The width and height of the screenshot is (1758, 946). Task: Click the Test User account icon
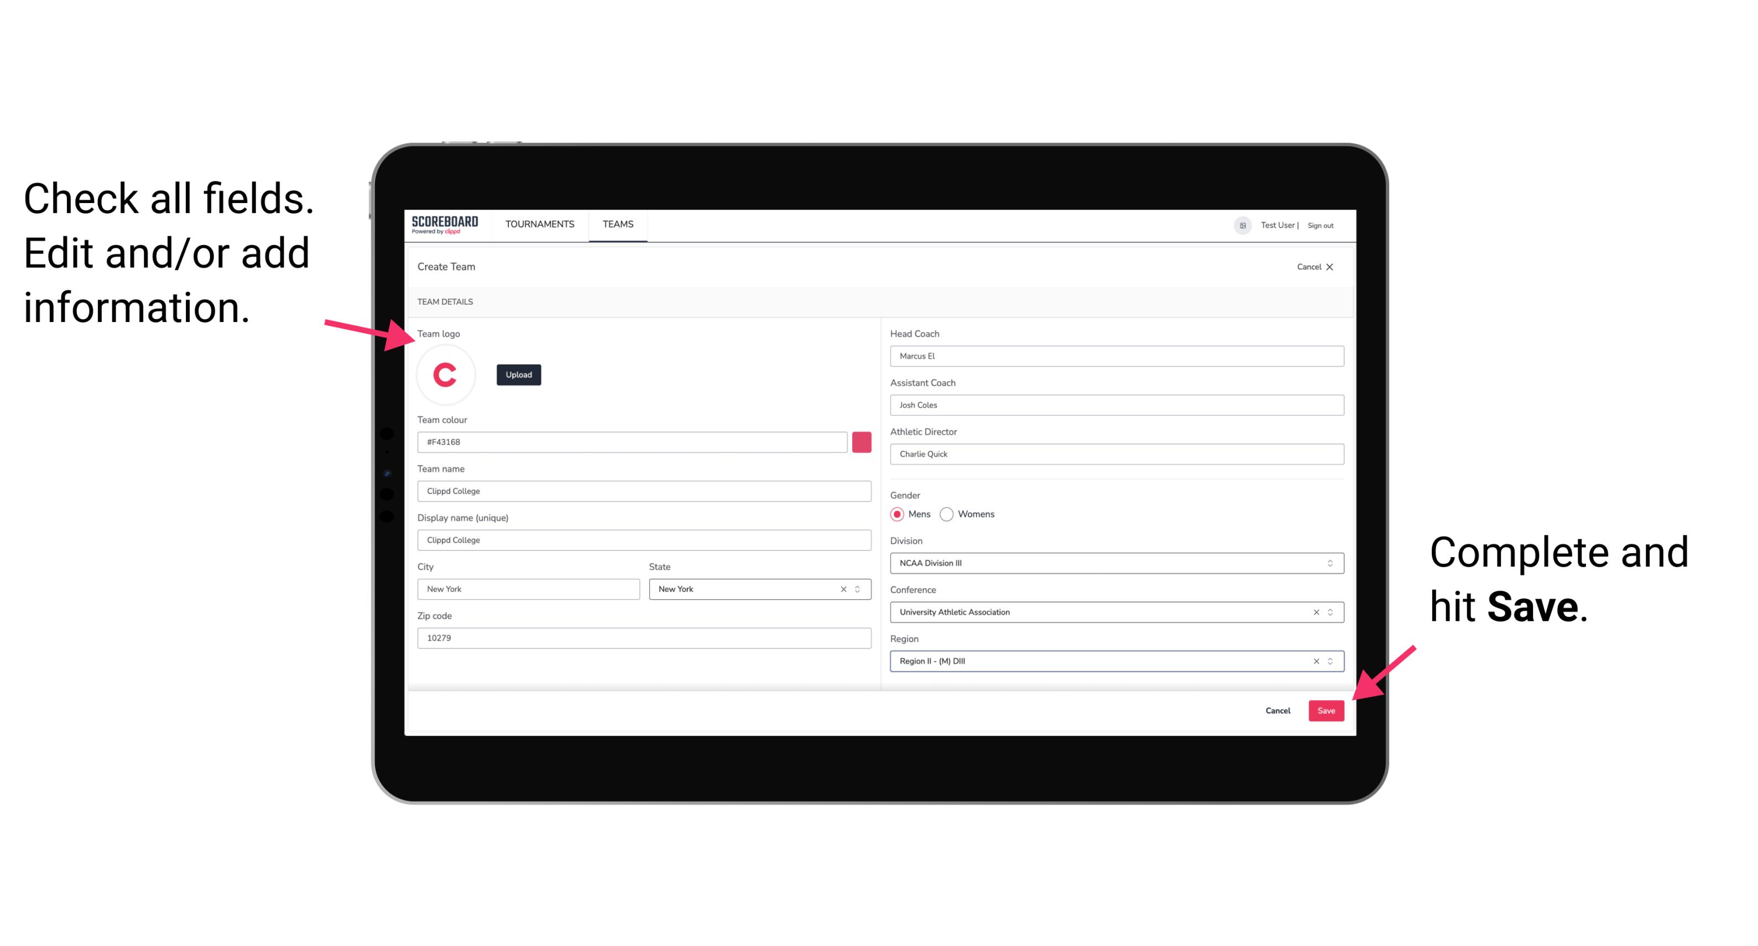1239,225
